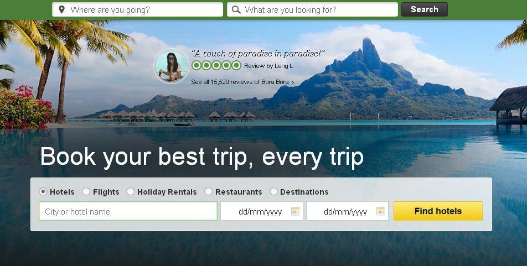Click the Search button in top bar
527x266 pixels.
(x=425, y=9)
